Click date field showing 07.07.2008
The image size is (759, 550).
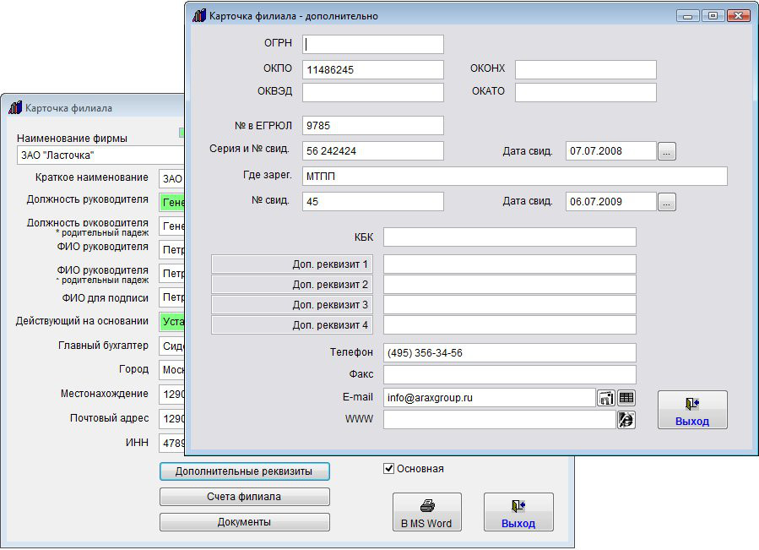tap(611, 150)
